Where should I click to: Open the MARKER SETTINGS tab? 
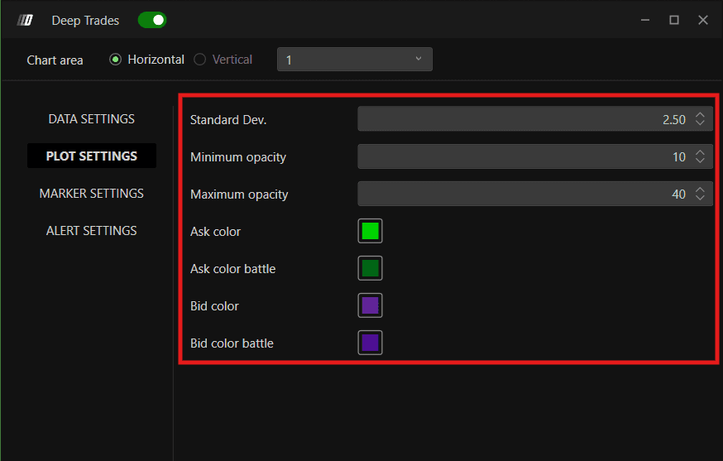[x=91, y=194]
